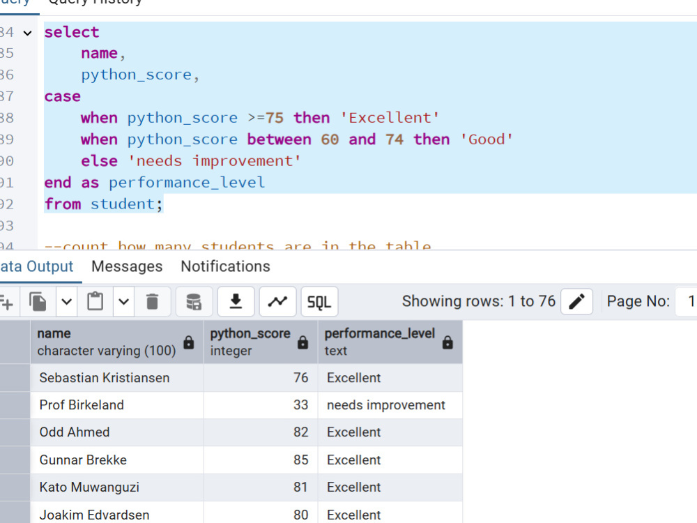Image resolution: width=697 pixels, height=523 pixels.
Task: Collapse the code fold at select line
Action: point(28,33)
